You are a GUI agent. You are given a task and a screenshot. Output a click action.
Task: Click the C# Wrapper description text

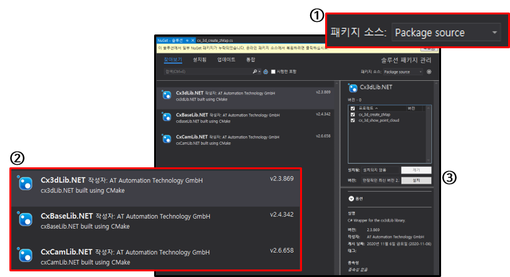coord(377,221)
